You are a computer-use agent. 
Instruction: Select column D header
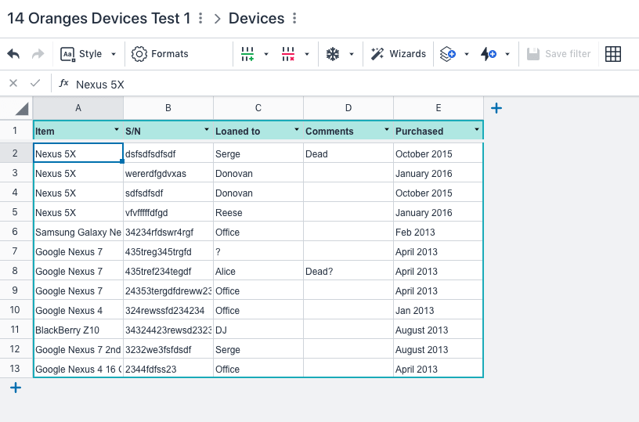(348, 108)
